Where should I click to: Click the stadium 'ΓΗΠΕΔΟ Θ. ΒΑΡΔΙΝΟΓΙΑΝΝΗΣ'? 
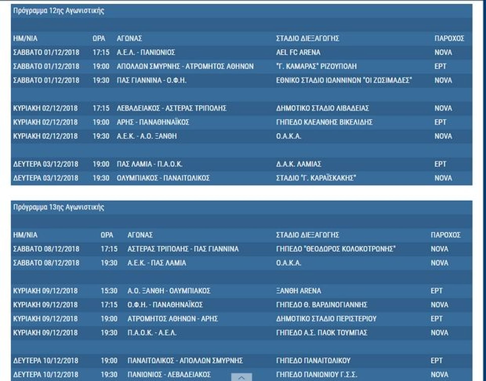point(322,305)
